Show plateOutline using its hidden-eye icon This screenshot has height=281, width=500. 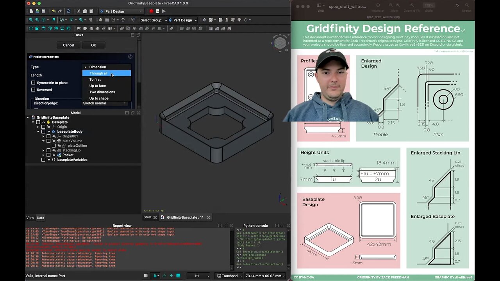[x=59, y=146]
